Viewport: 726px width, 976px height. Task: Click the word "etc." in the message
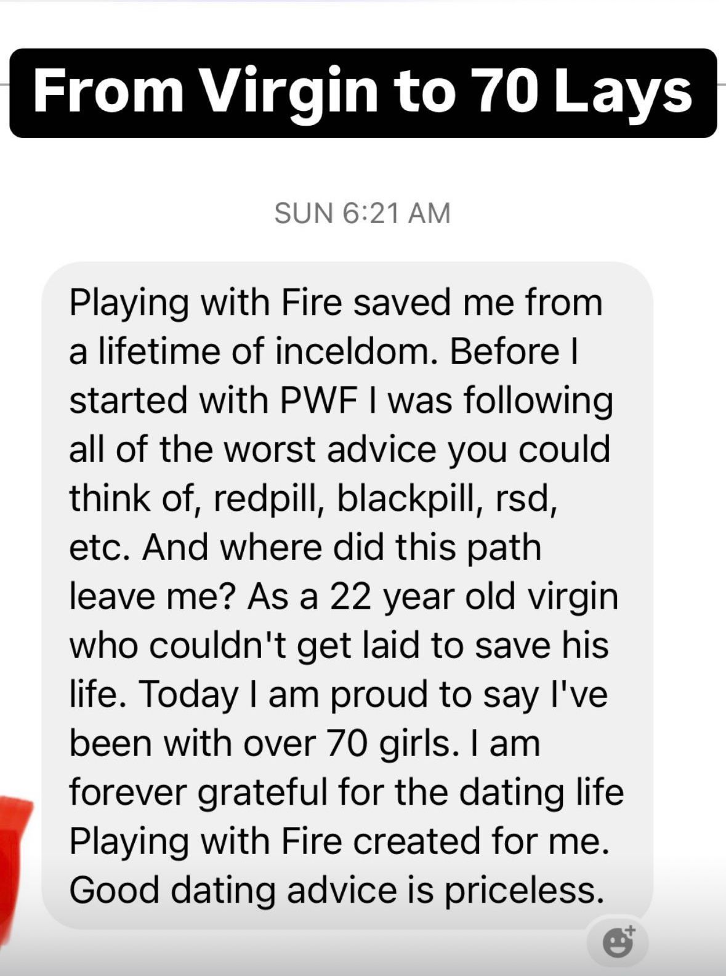(99, 547)
